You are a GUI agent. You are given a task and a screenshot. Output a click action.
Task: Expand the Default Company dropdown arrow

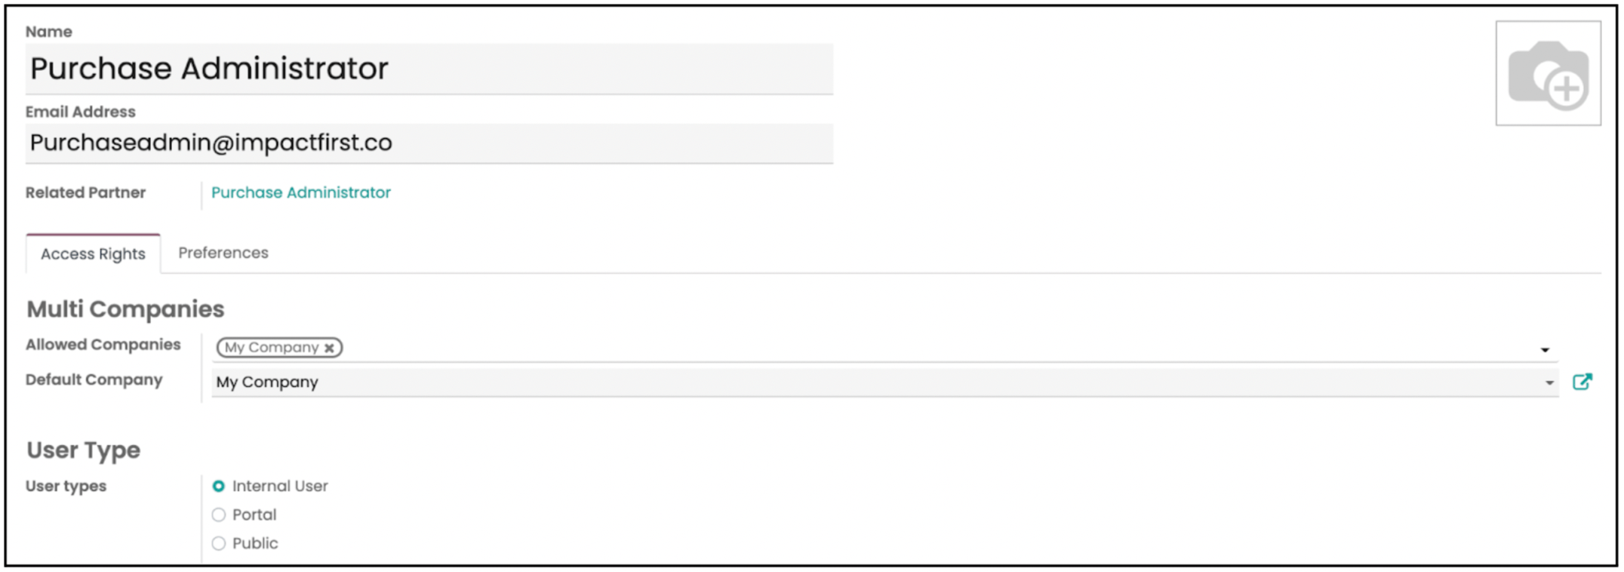(x=1549, y=383)
